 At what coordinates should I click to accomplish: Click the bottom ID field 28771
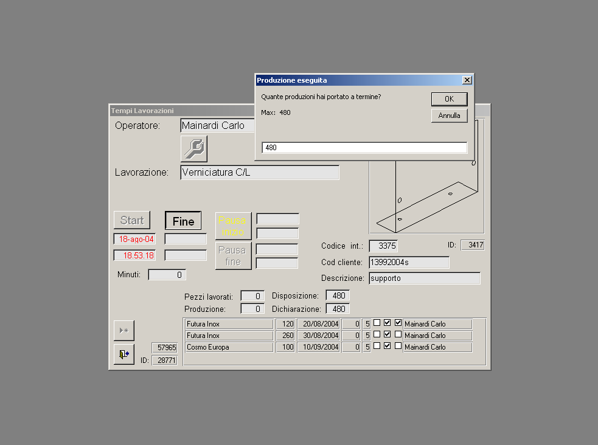click(x=165, y=360)
